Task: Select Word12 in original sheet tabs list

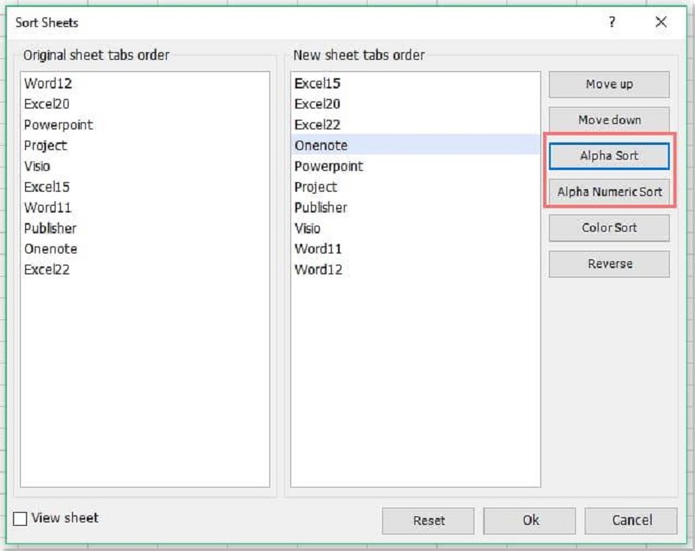Action: [48, 83]
